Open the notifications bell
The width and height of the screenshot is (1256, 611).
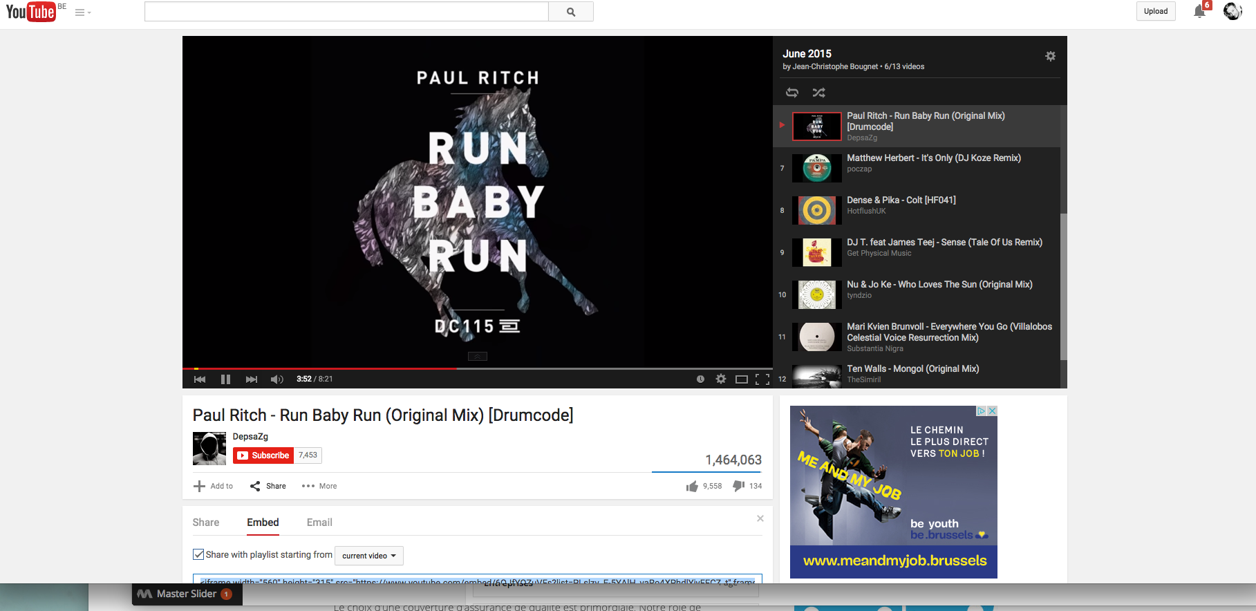1200,11
